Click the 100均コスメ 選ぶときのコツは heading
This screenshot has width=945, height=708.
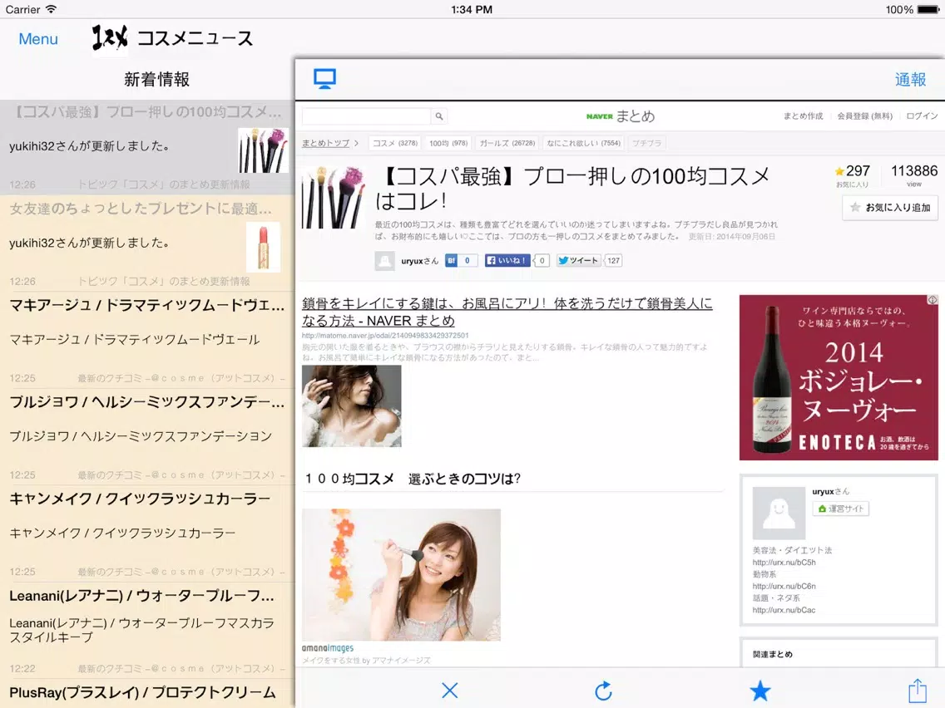pyautogui.click(x=413, y=479)
